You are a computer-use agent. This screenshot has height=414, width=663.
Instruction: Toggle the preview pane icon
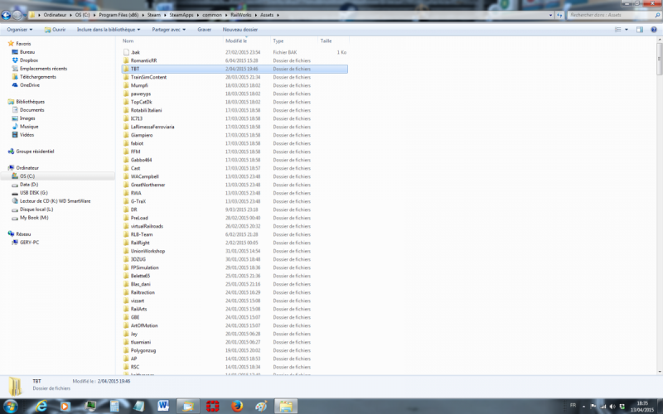tap(640, 30)
